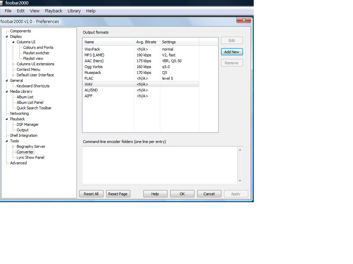Open the Playback menu
Viewport: 353px width, 264px height.
pyautogui.click(x=53, y=11)
